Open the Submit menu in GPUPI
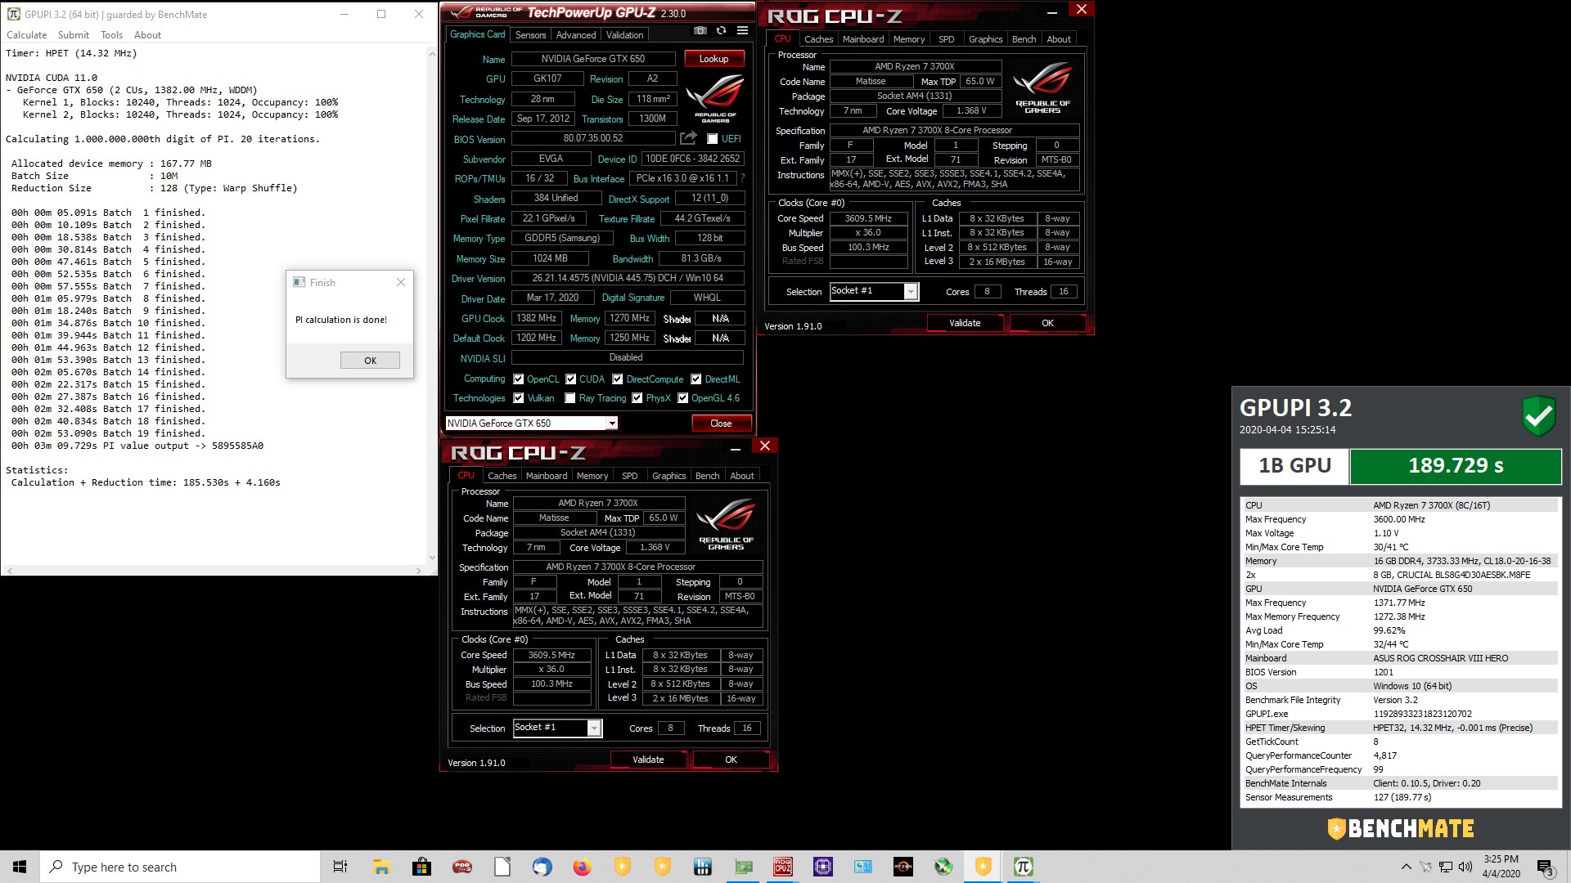Image resolution: width=1571 pixels, height=883 pixels. 74,35
